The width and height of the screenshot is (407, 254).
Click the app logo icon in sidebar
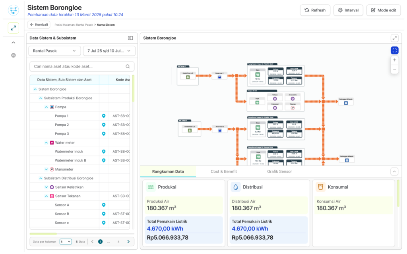[x=13, y=10]
